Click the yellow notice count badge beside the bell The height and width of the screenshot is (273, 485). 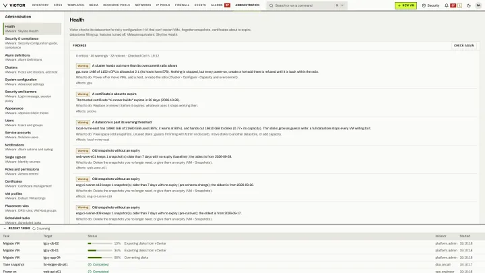(459, 5)
